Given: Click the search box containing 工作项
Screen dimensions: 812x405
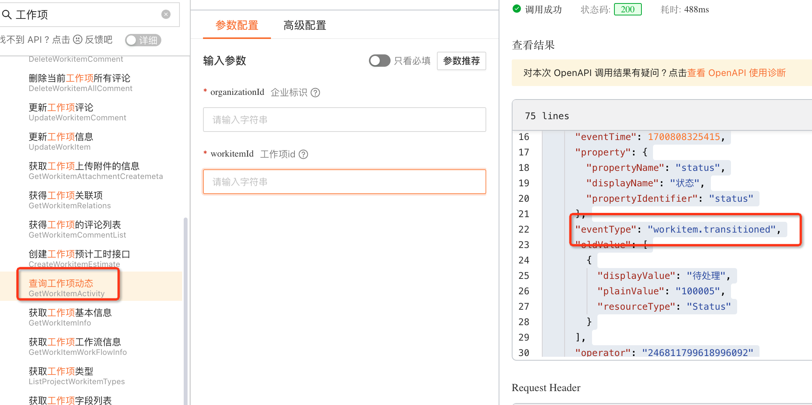Looking at the screenshot, I should (x=90, y=15).
